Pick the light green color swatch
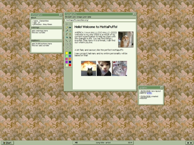 point(67,56)
